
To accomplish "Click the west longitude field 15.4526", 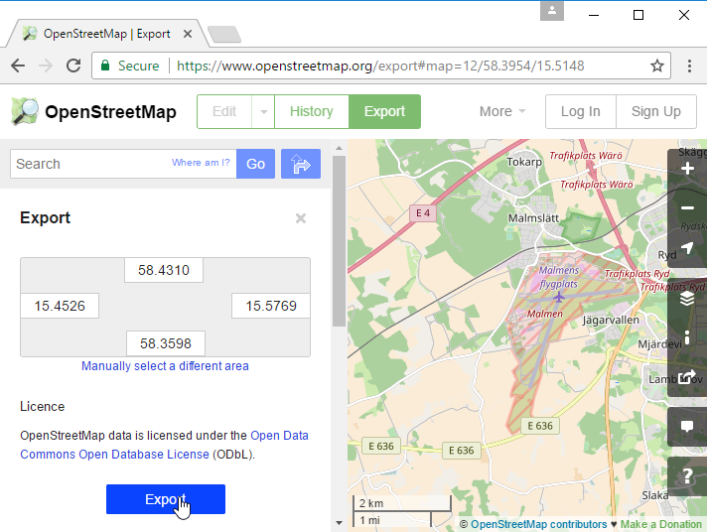I will (x=60, y=306).
